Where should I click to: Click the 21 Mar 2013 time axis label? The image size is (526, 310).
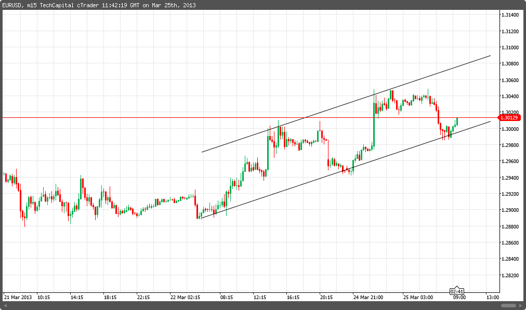coord(18,297)
